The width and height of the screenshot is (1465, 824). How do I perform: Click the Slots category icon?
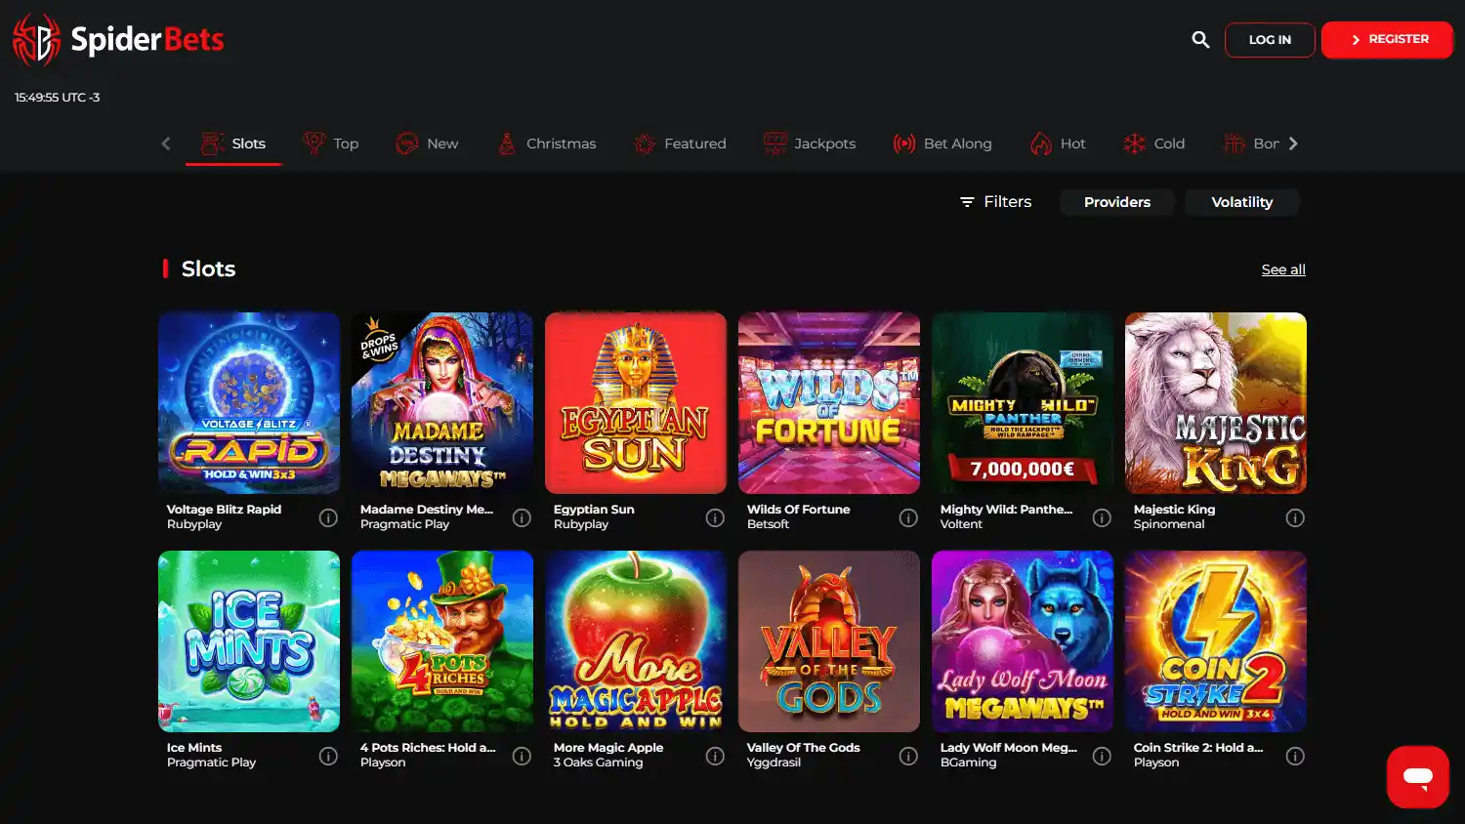212,144
